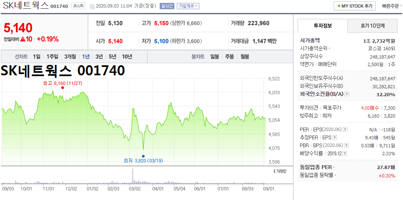Click the 코스피 160위 ranking value

381,49
